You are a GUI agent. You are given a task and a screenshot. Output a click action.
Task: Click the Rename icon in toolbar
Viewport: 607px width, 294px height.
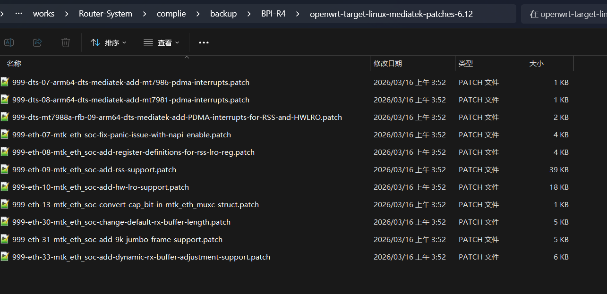coord(9,42)
